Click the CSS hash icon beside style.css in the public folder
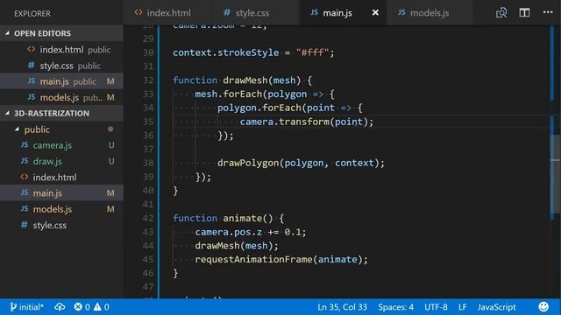This screenshot has width=561, height=315. [25, 225]
